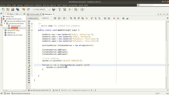The width and height of the screenshot is (169, 95).
Task: Open the Debug Project dropdown arrow
Action: click(78, 9)
